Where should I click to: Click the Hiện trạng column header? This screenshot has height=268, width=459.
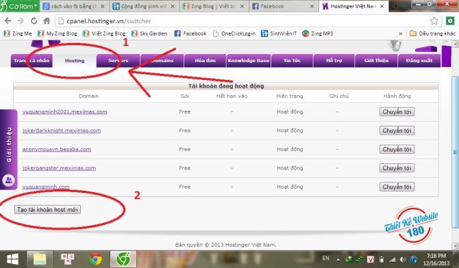(x=290, y=96)
